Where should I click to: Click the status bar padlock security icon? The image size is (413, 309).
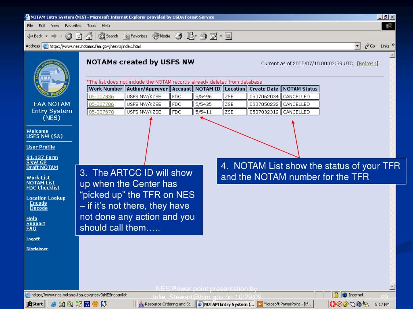(x=336, y=295)
